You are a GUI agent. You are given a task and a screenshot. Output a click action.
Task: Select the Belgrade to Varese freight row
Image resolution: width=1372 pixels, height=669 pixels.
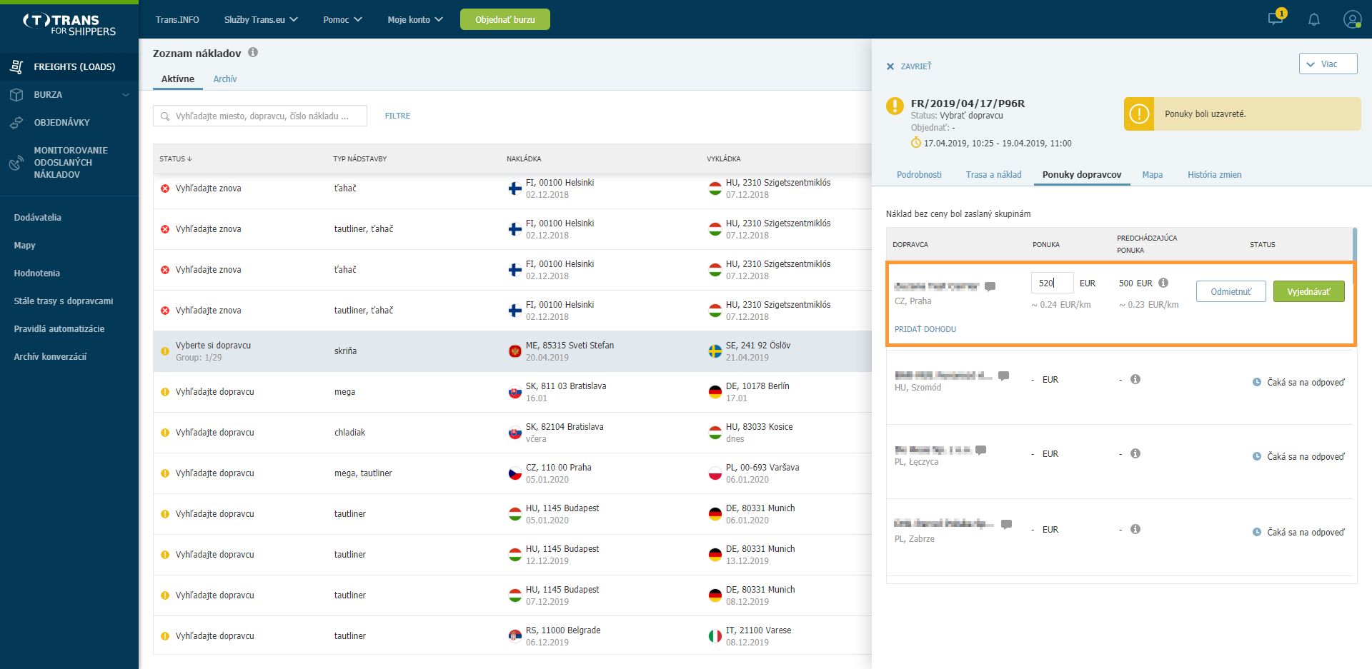[x=512, y=636]
